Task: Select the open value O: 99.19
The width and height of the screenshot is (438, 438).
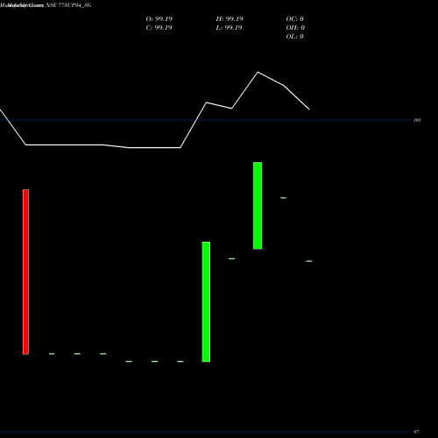Action: pyautogui.click(x=159, y=19)
